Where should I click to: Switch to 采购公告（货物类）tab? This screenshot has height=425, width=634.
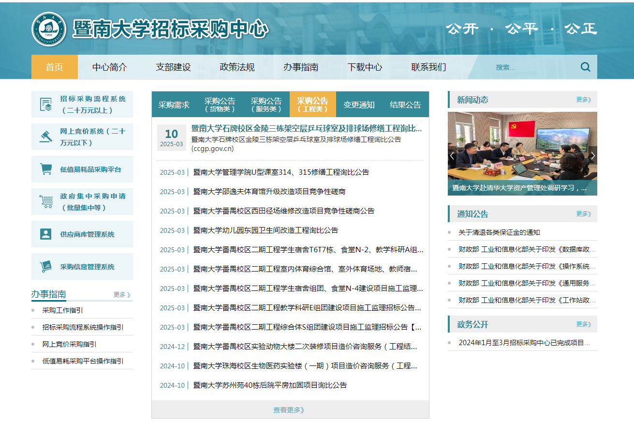220,105
